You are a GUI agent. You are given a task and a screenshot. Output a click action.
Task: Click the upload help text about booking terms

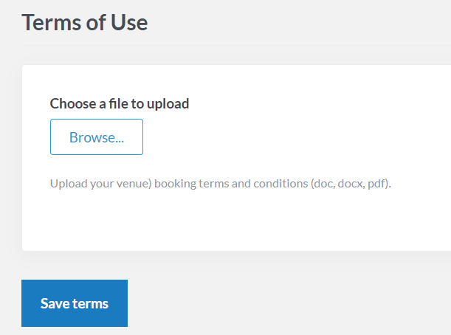click(220, 184)
